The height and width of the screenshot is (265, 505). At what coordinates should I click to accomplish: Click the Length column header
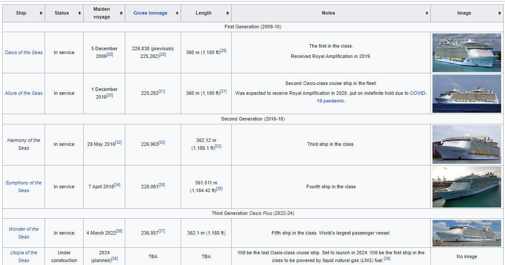206,13
